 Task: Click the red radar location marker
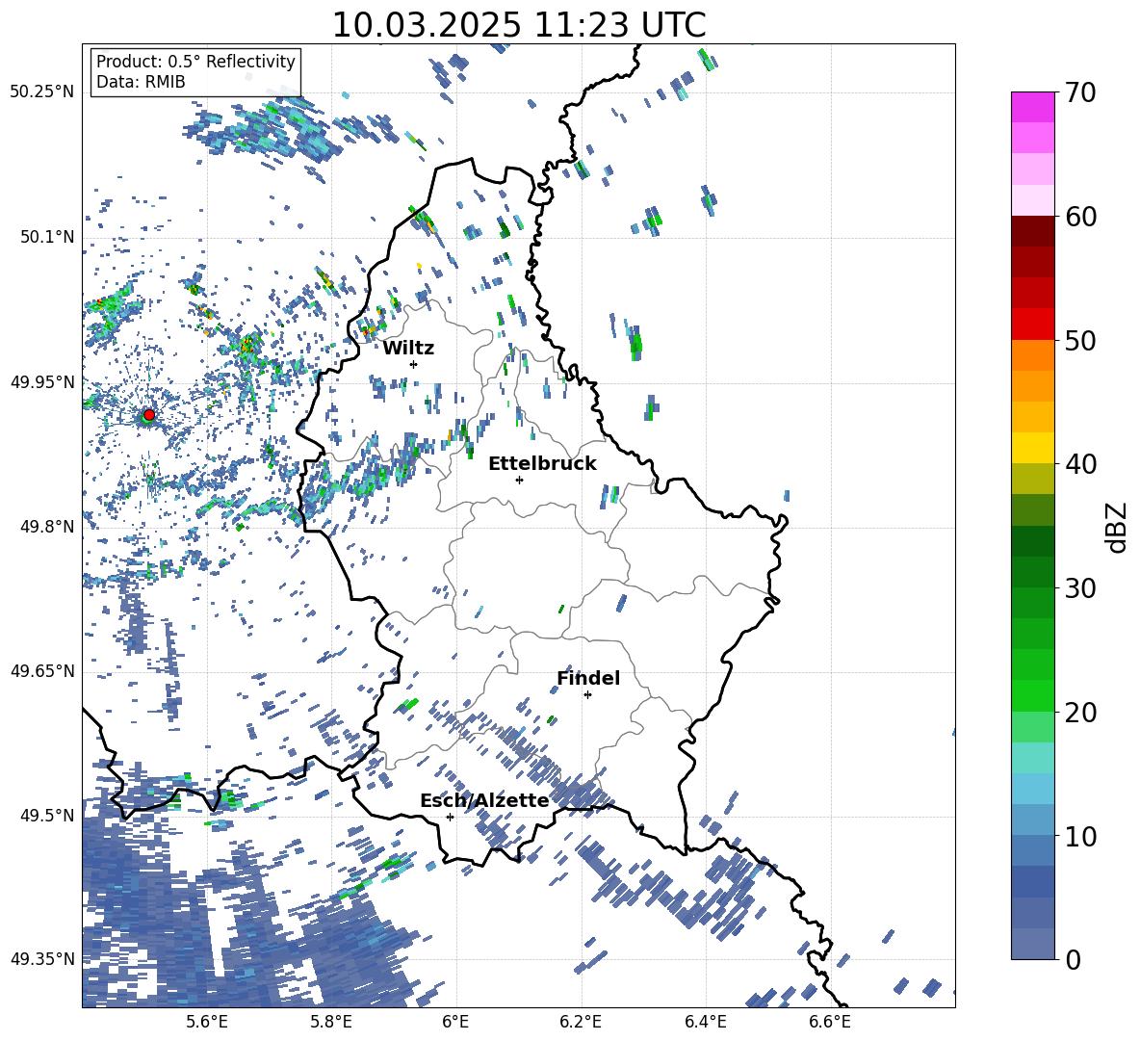[x=148, y=415]
